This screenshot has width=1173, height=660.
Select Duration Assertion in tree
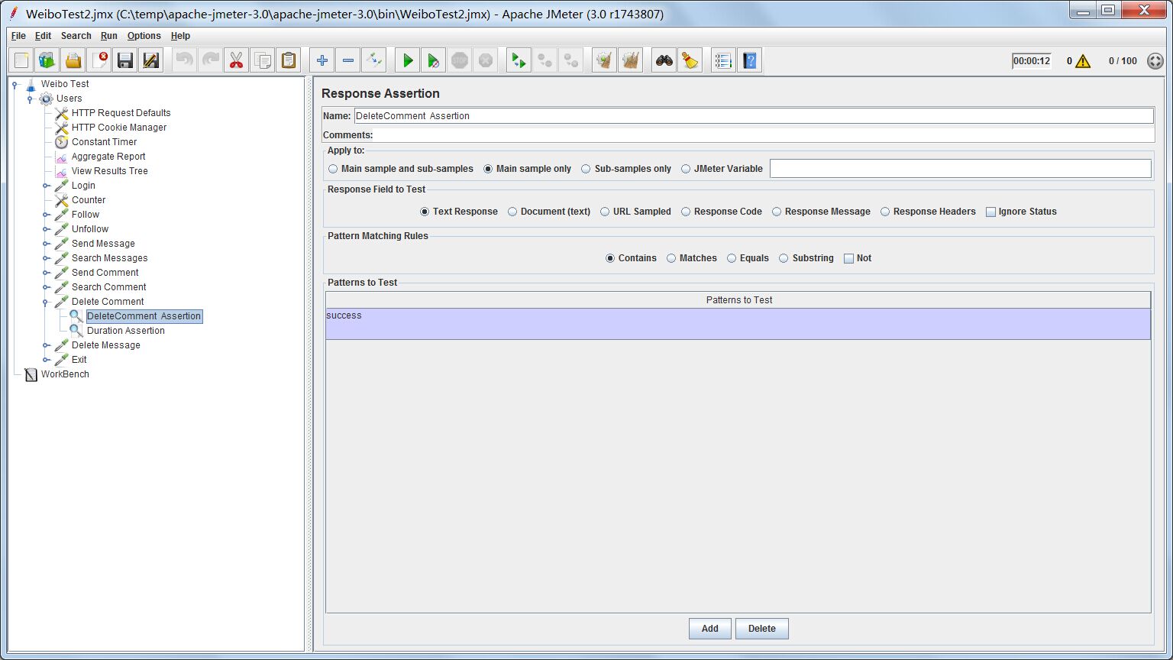click(125, 331)
